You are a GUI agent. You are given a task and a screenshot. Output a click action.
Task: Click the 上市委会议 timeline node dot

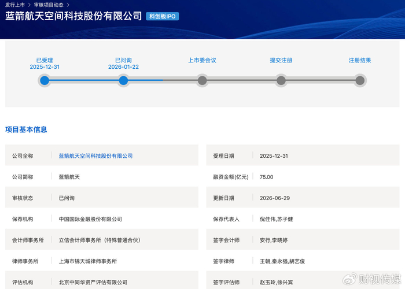[203, 80]
